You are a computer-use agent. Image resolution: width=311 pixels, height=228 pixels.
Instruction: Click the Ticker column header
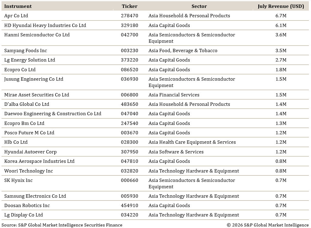[129, 6]
